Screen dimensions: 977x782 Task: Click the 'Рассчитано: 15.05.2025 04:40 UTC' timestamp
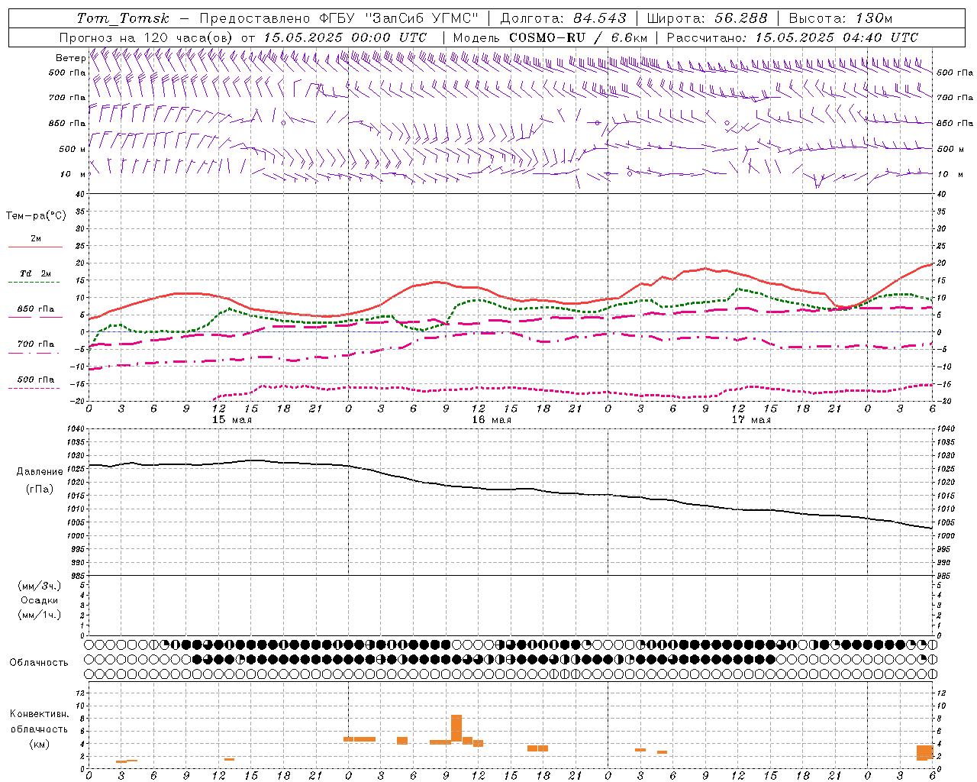tap(792, 37)
